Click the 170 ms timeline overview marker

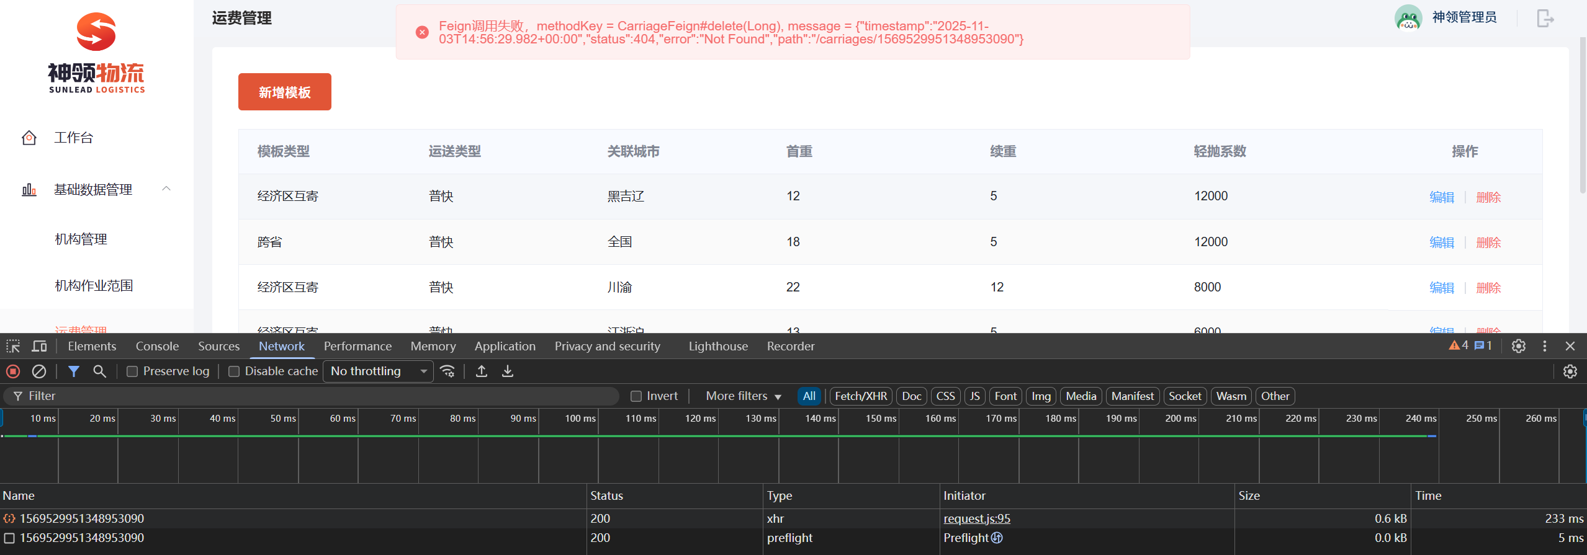coord(1001,419)
